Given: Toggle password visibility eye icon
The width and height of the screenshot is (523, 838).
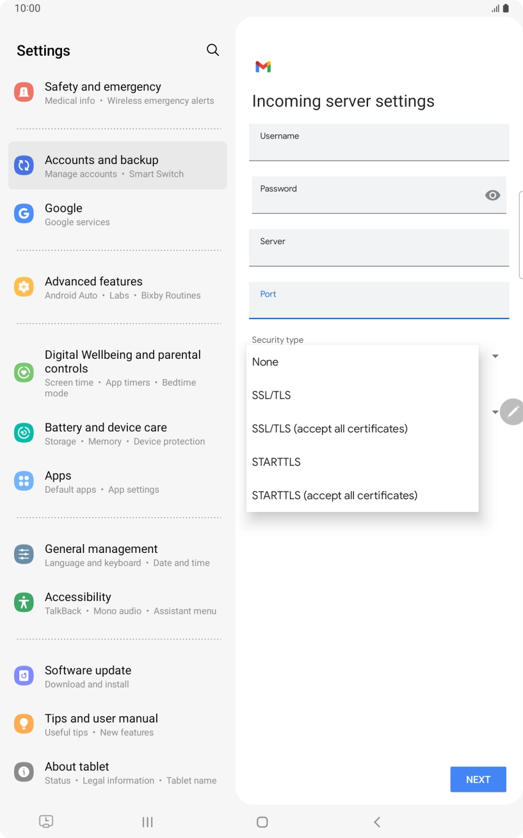Looking at the screenshot, I should (x=492, y=195).
